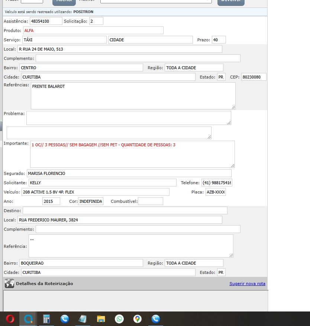Select the Produto field containing ALFA
The width and height of the screenshot is (310, 326).
click(93, 31)
